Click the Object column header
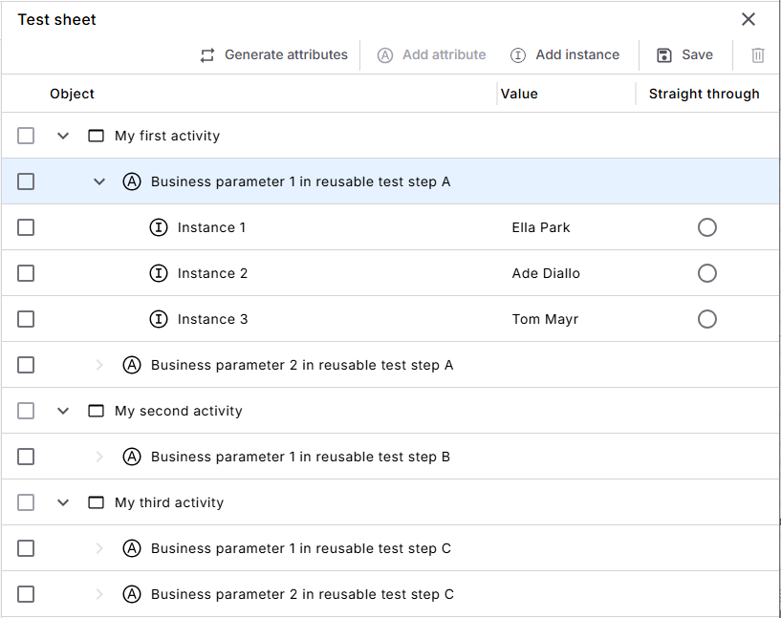 click(72, 94)
